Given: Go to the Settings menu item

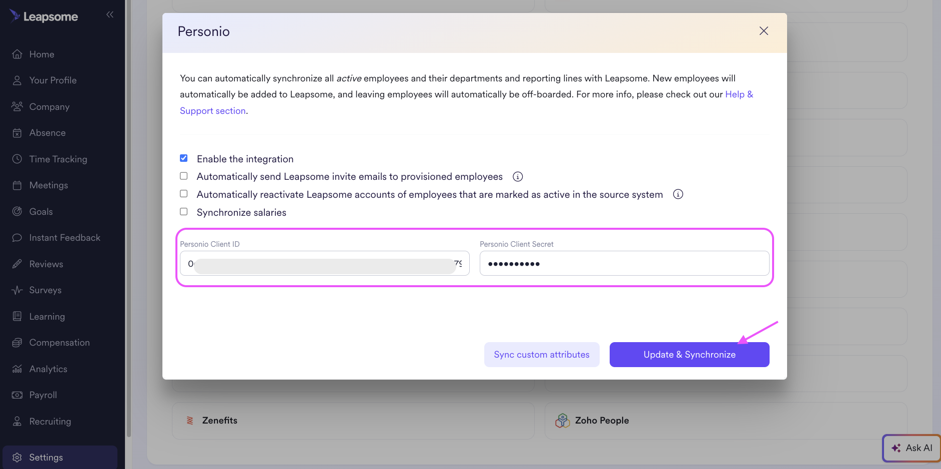Looking at the screenshot, I should tap(60, 458).
